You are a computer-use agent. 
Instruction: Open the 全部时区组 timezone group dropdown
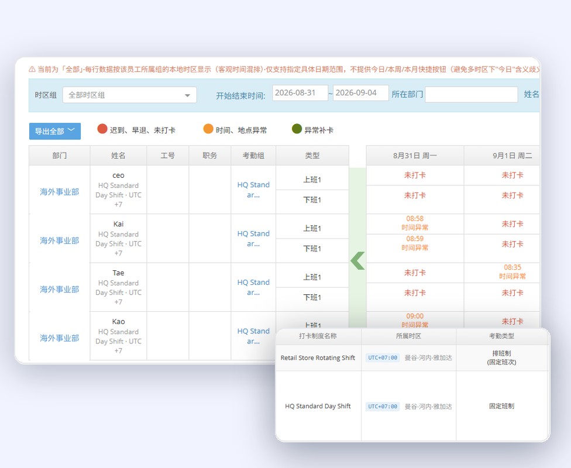[130, 95]
